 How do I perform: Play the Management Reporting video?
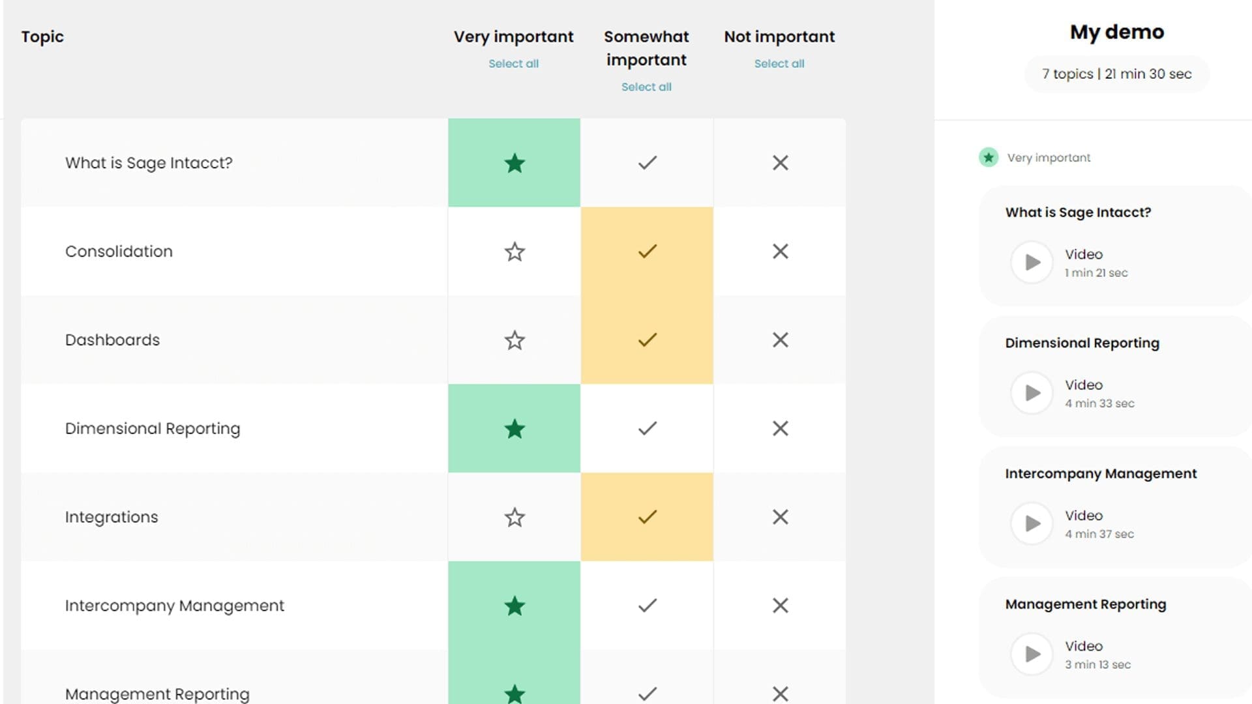coord(1032,654)
